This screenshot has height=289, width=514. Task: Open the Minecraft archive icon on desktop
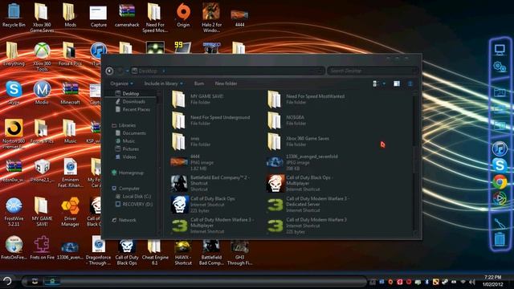coord(70,92)
